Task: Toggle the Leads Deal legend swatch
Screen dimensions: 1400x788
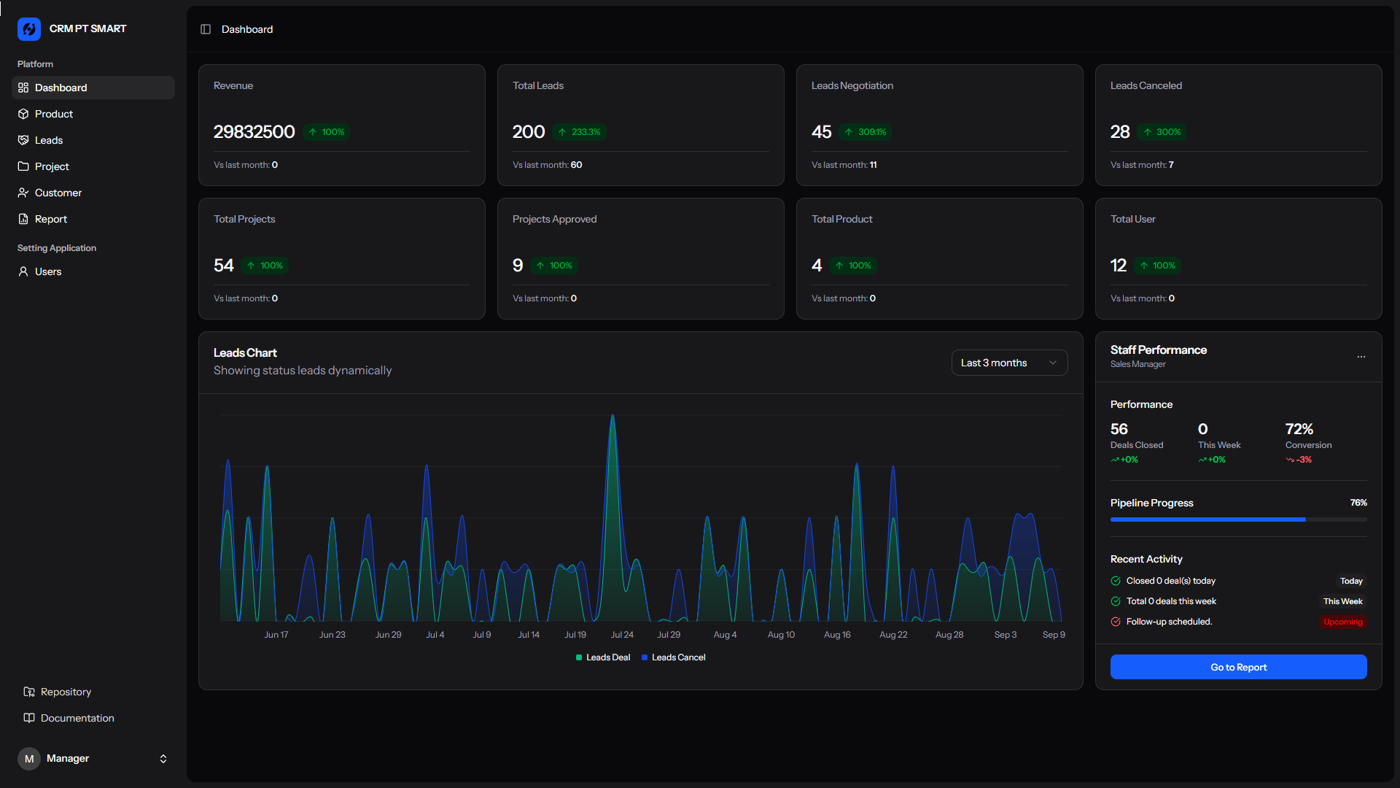Action: [x=579, y=657]
